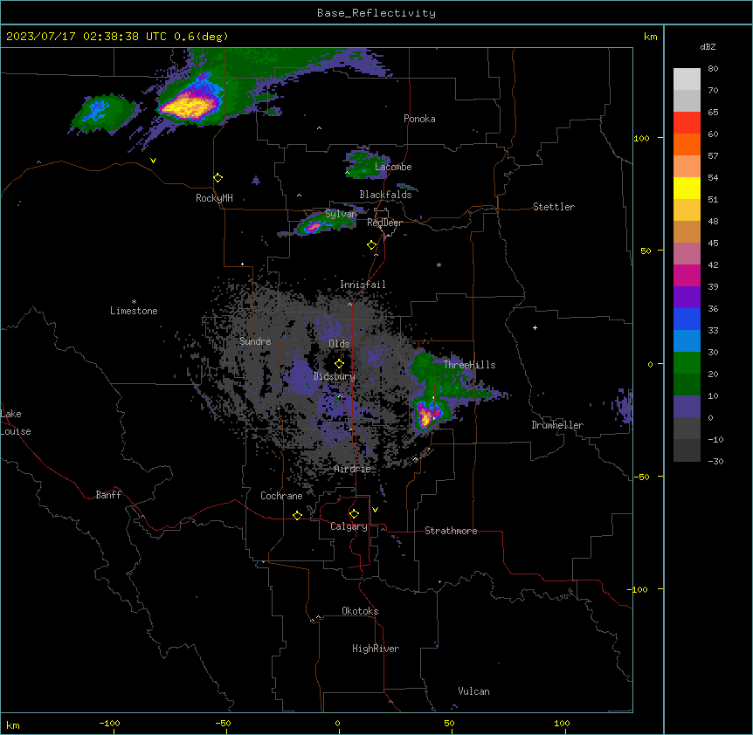Image resolution: width=753 pixels, height=735 pixels.
Task: Click the Base_Reflectivity title text
Action: point(376,13)
